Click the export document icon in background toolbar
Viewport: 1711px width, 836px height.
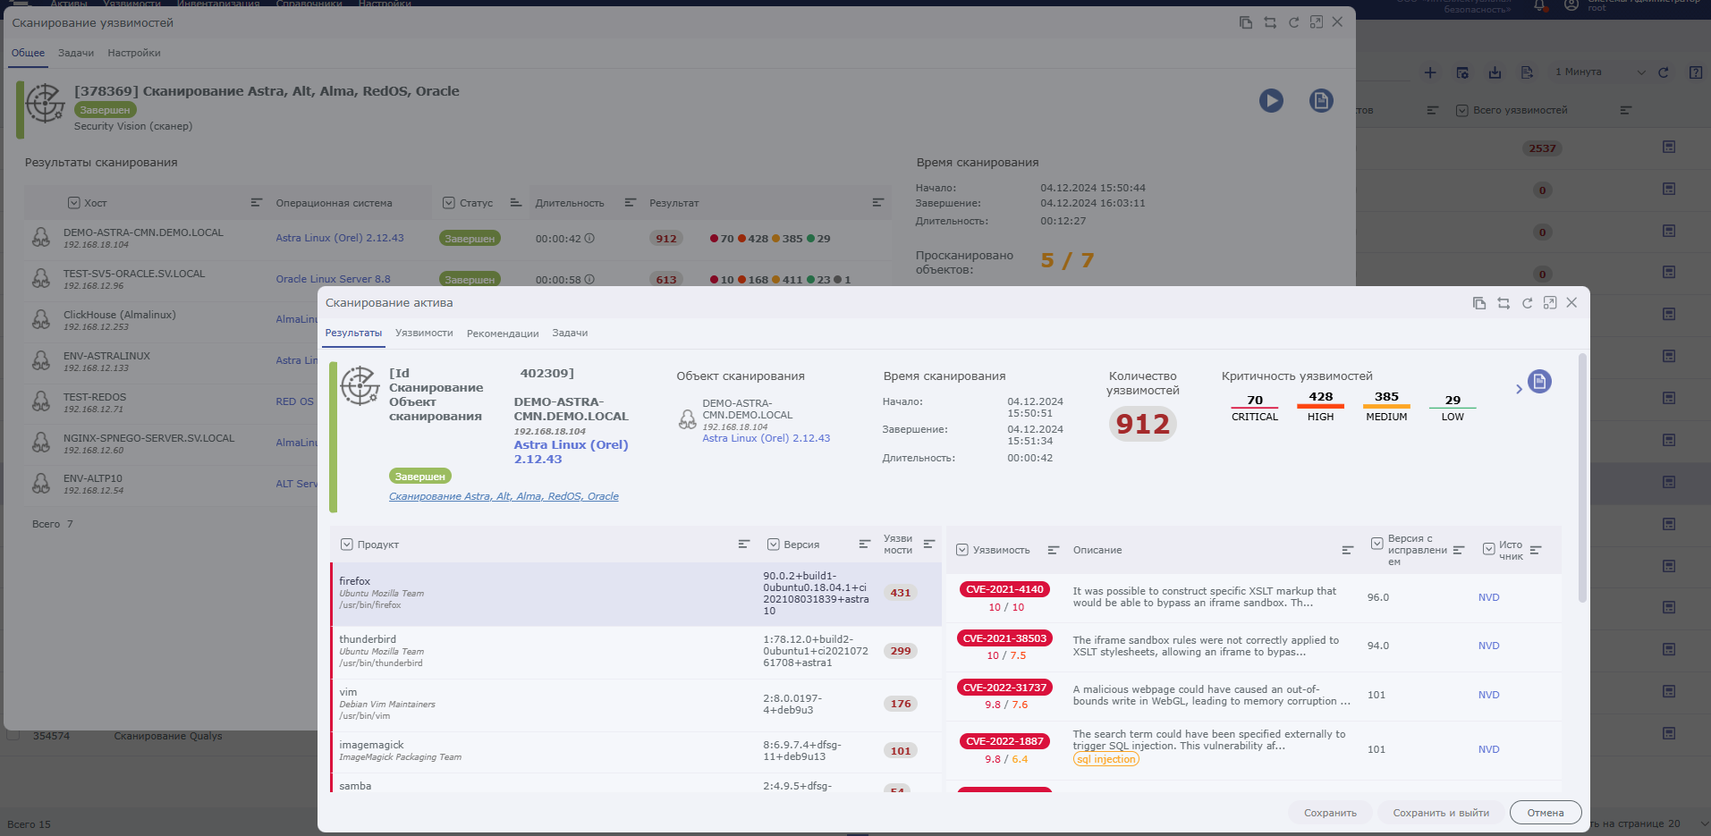[1527, 72]
